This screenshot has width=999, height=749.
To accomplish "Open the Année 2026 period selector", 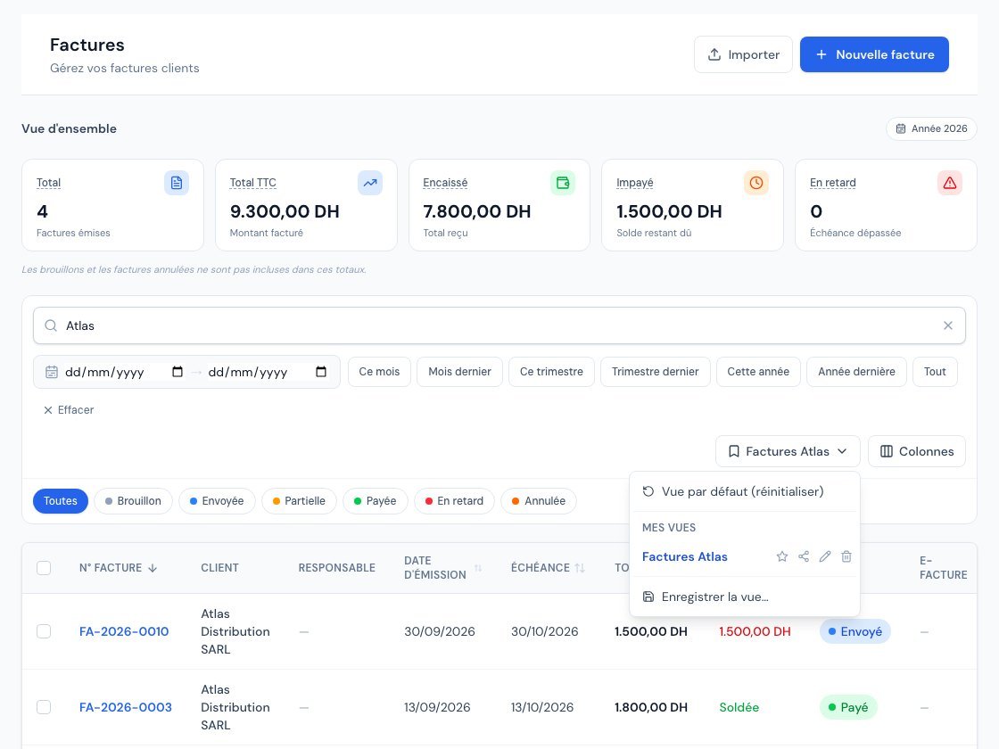I will (x=931, y=128).
